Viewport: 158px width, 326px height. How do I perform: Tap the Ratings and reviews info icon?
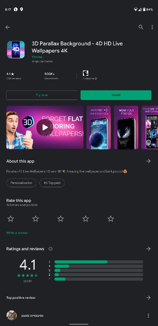[x=50, y=249]
